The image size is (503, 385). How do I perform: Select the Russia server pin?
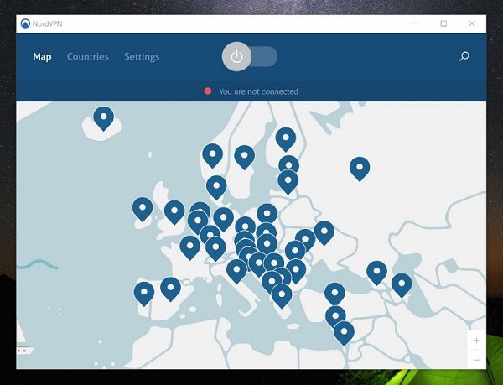pyautogui.click(x=360, y=168)
